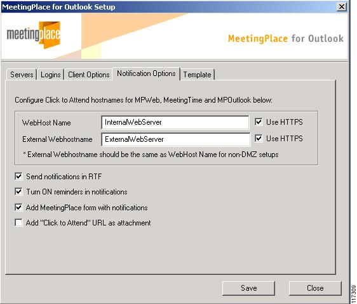The width and height of the screenshot is (357, 304).
Task: Click the Save button
Action: pyautogui.click(x=248, y=288)
